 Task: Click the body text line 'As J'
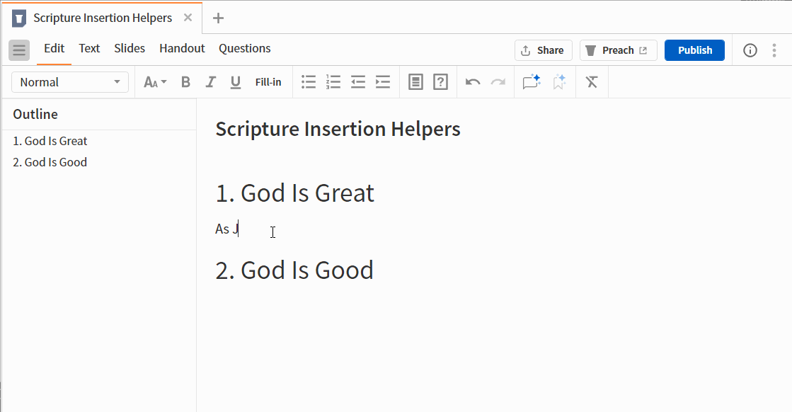(226, 229)
